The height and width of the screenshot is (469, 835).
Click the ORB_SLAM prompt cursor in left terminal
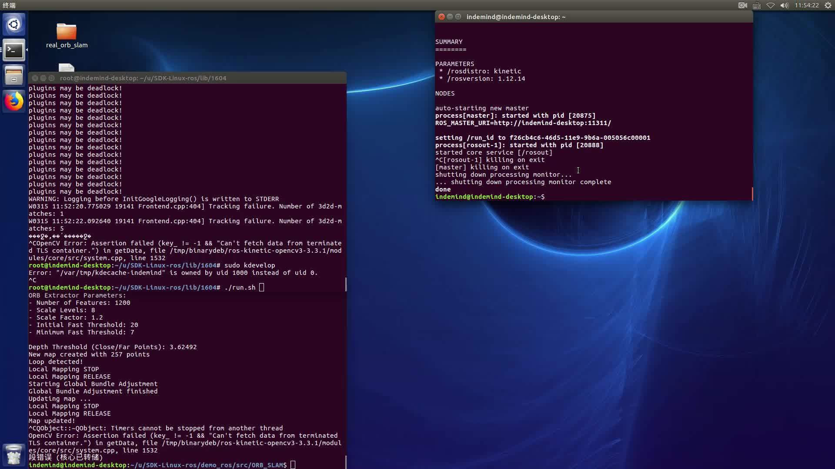293,465
